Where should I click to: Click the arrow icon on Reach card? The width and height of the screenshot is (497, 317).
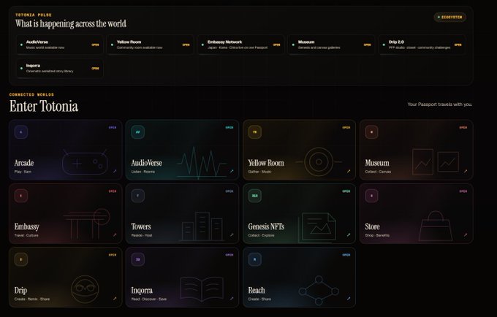[x=349, y=298]
